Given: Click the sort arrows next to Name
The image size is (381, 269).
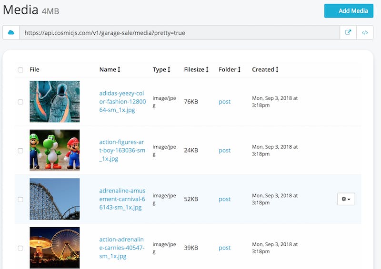Looking at the screenshot, I should coord(119,69).
